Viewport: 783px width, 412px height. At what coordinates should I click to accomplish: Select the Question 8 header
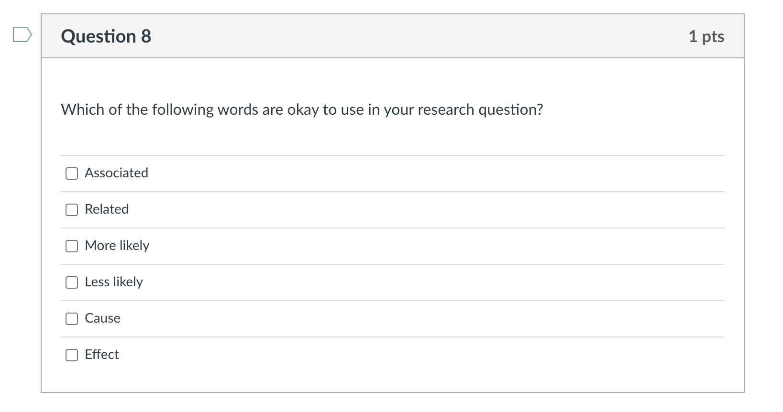pyautogui.click(x=392, y=35)
